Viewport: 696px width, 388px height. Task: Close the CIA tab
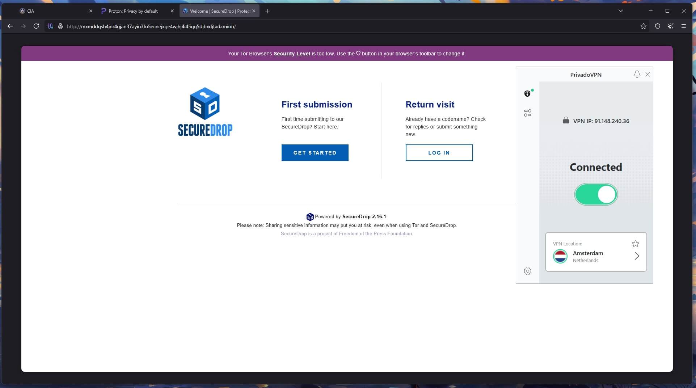click(x=90, y=11)
